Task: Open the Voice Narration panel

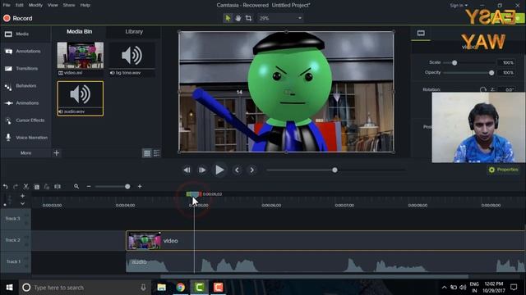Action: 25,138
